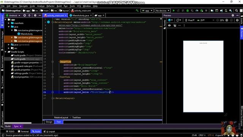Open the design surface layers dropdown
Screen dimensions: 243x137
[x=170, y=20]
